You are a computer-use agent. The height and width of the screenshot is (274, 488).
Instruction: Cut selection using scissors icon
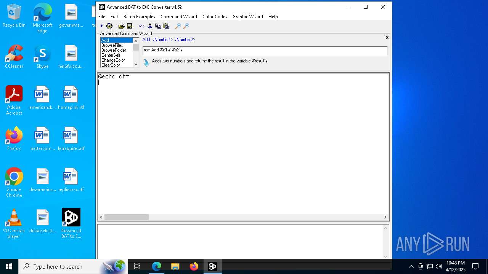(x=150, y=26)
